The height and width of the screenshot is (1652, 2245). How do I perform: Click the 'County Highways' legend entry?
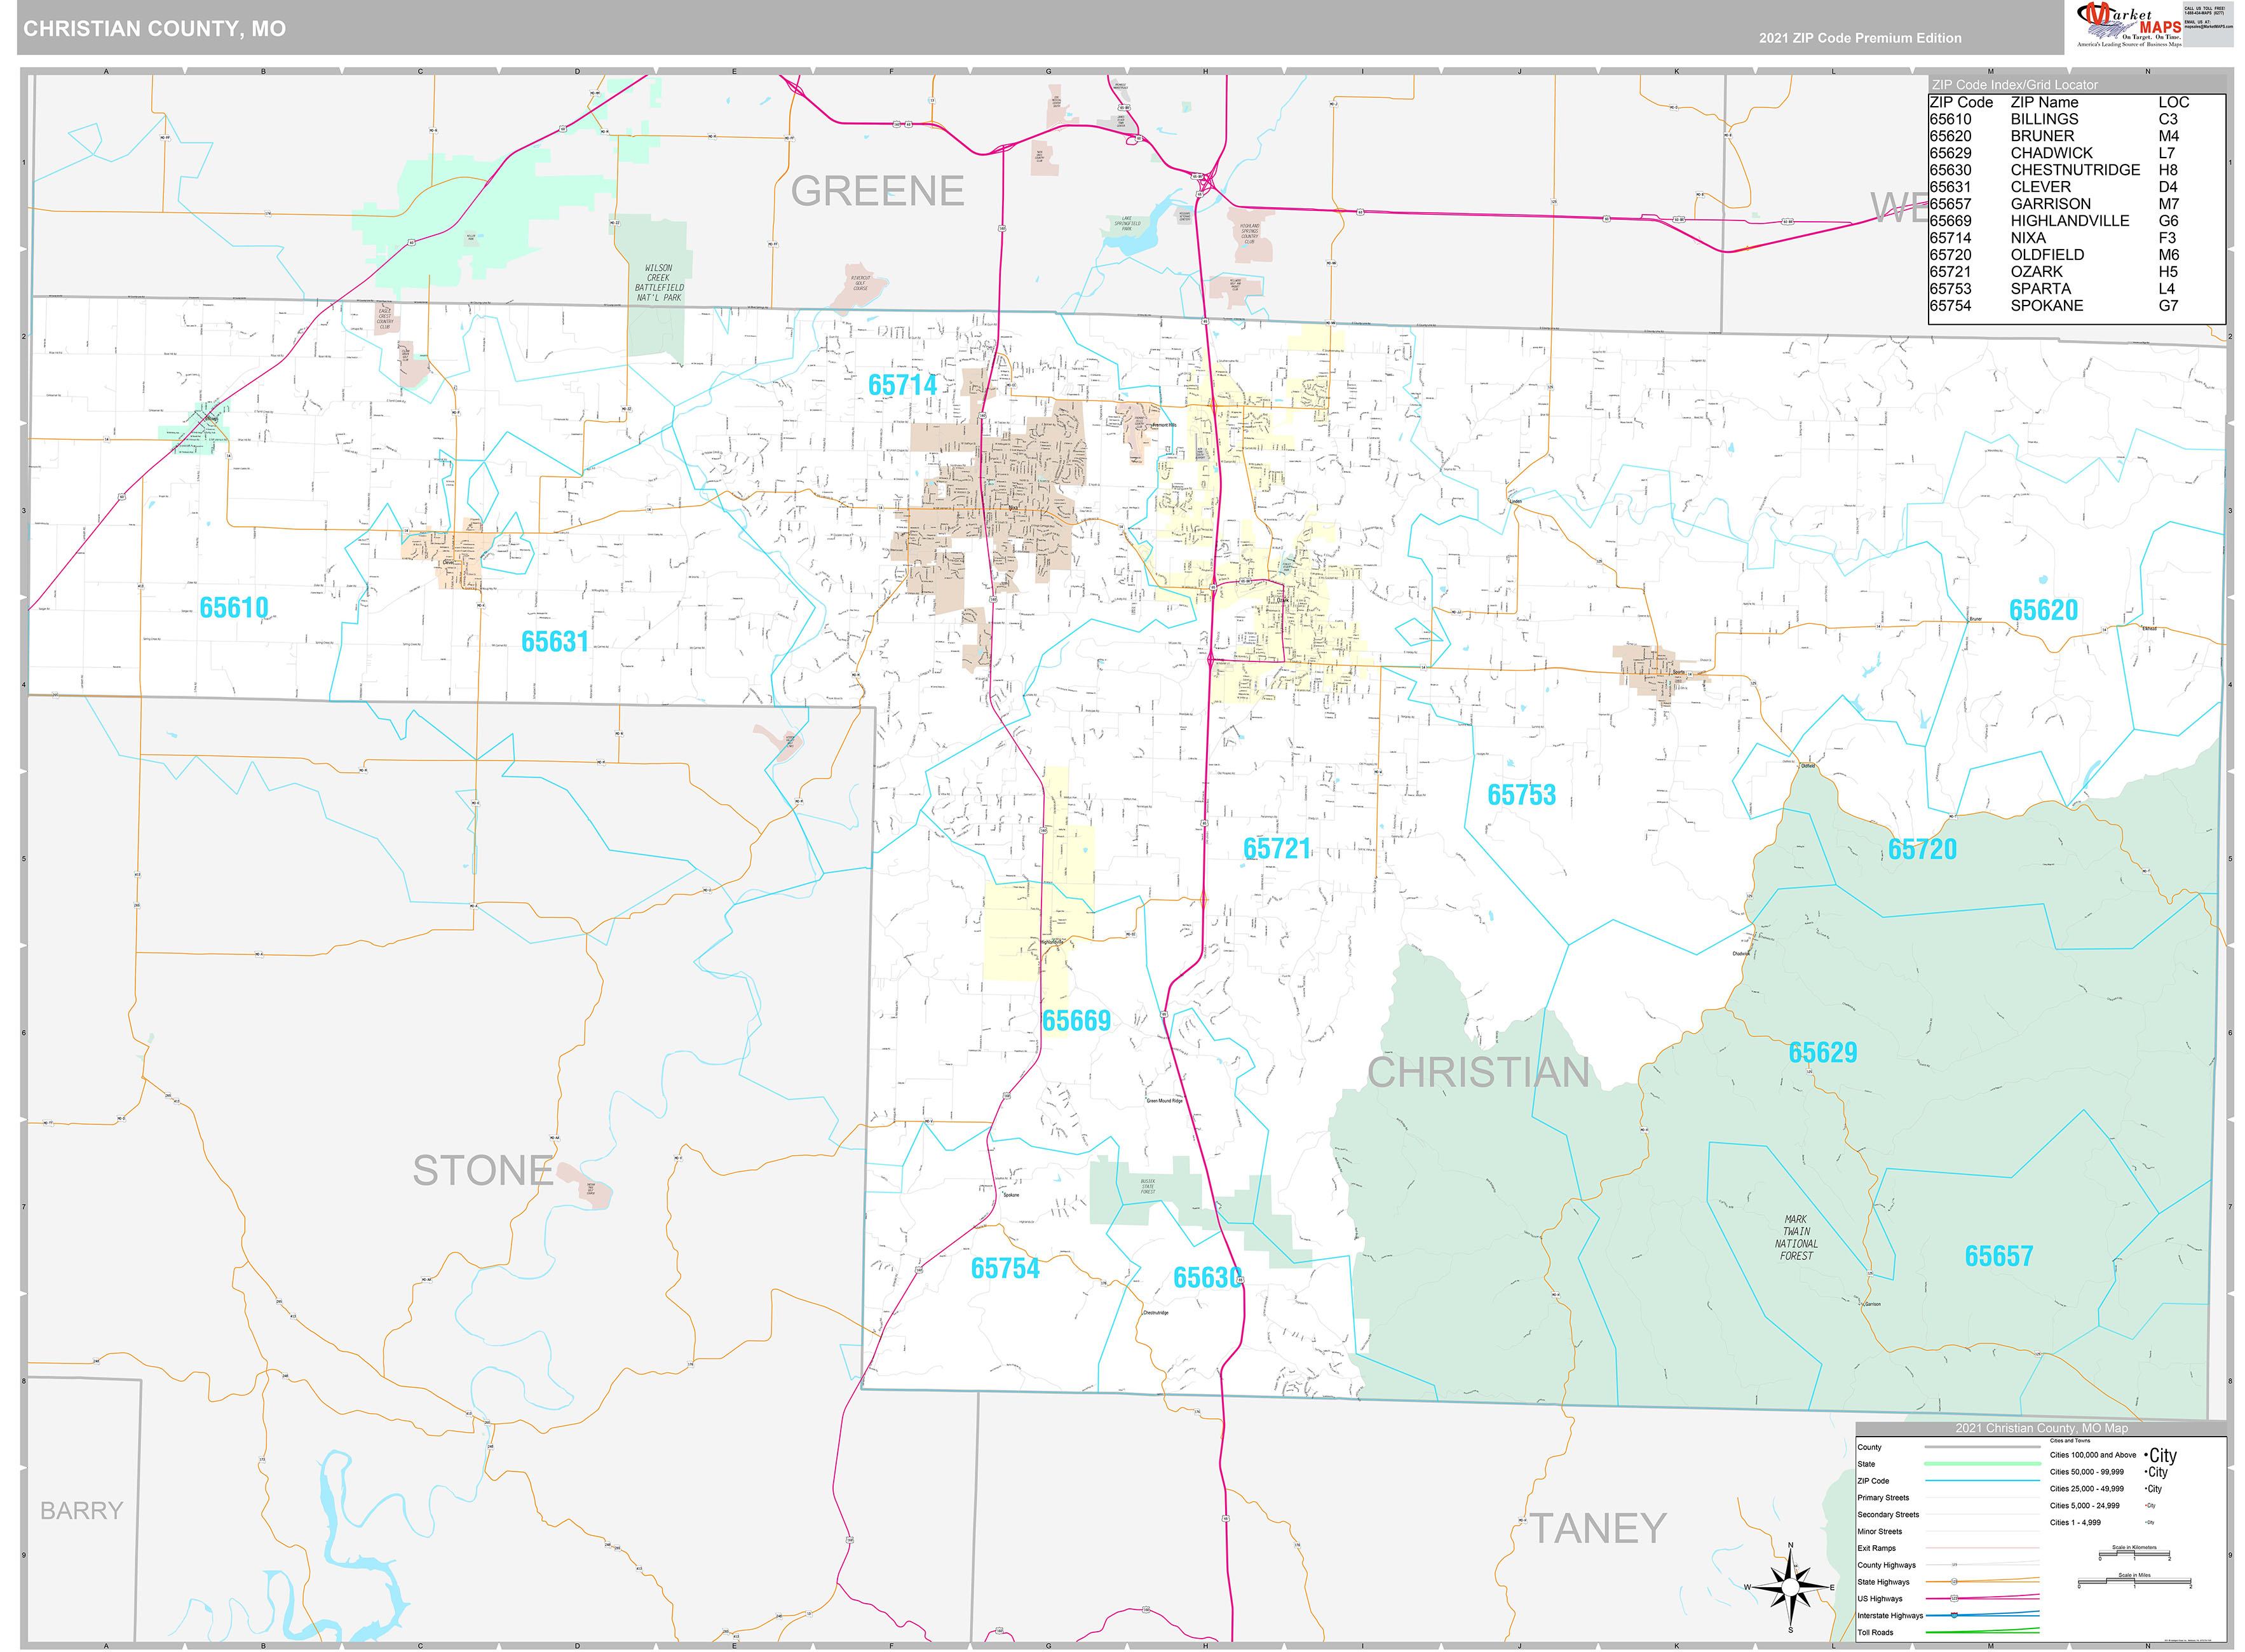1887,1566
